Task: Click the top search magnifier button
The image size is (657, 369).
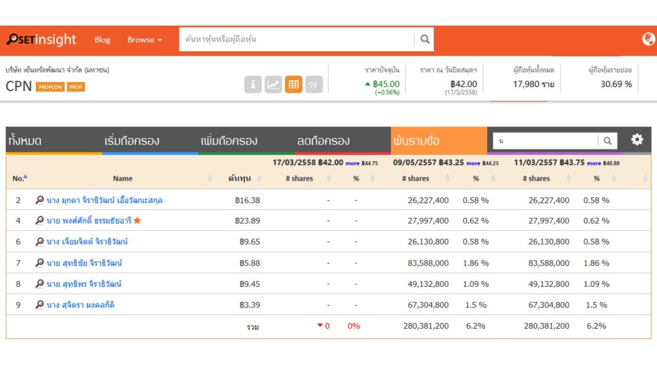Action: (425, 39)
